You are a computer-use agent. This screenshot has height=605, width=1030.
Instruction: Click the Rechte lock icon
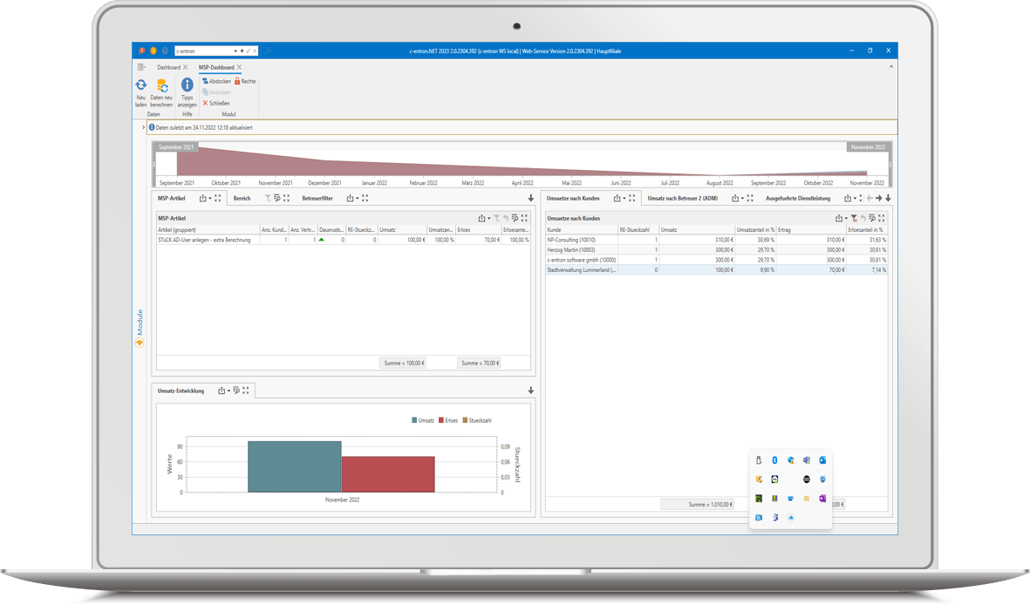(x=237, y=81)
